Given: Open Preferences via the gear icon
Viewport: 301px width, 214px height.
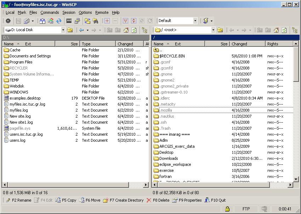Looking at the screenshot, I should [x=8, y=21].
